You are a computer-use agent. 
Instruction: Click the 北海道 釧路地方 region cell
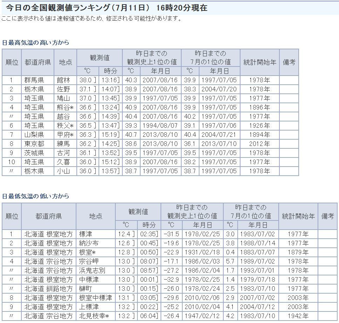pos(48,289)
